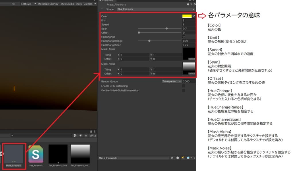Click the HueChangeSpan property label
The height and width of the screenshot is (171, 294).
click(x=111, y=45)
